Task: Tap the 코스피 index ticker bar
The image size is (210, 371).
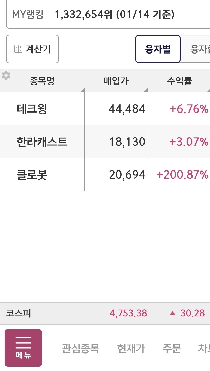Action: click(18, 313)
